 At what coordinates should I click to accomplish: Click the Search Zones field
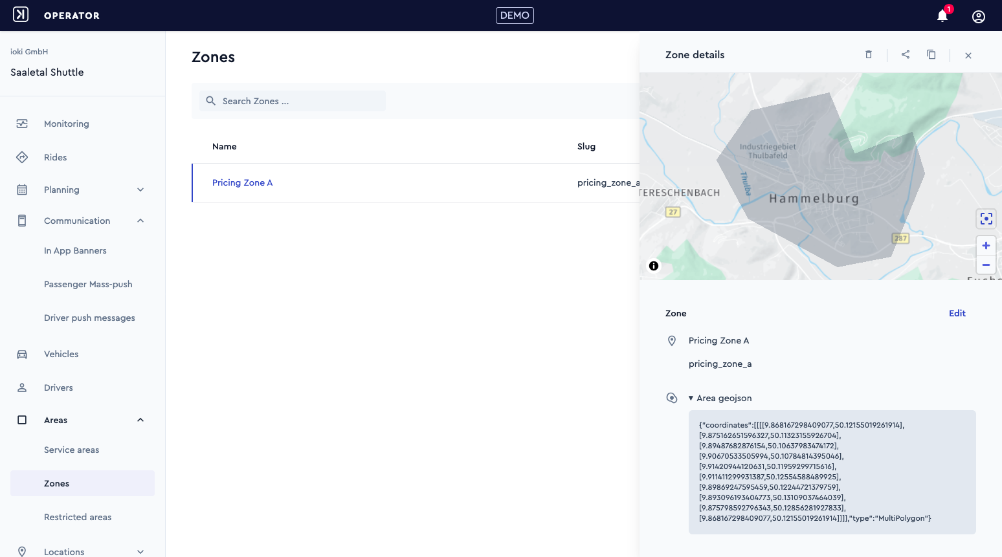(x=293, y=101)
